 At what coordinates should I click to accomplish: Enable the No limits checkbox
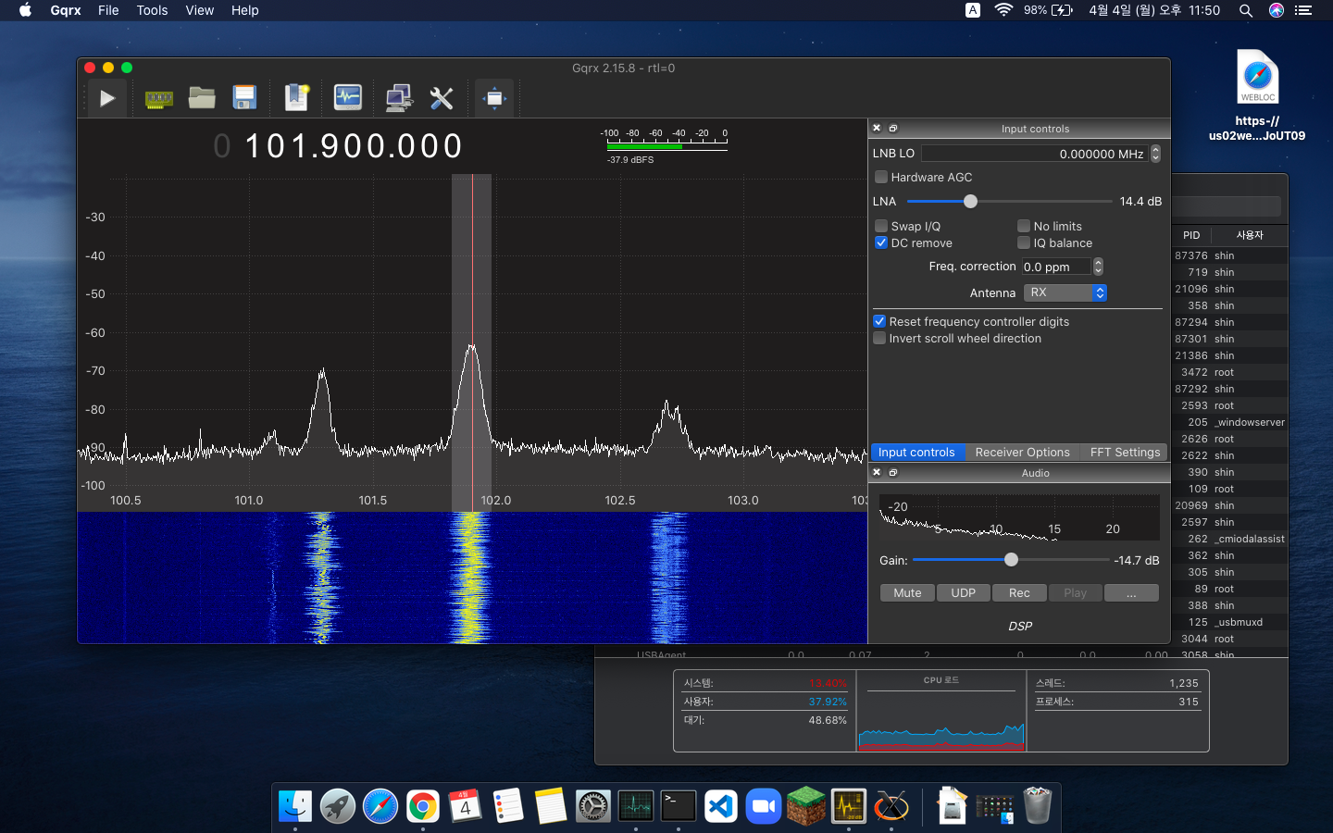click(1024, 226)
